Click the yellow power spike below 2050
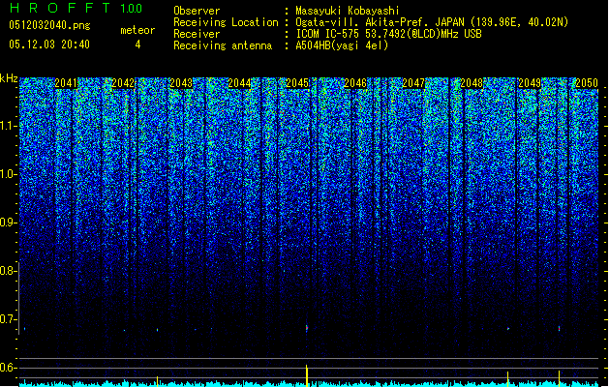Image resolution: width=609 pixels, height=387 pixels. [560, 378]
